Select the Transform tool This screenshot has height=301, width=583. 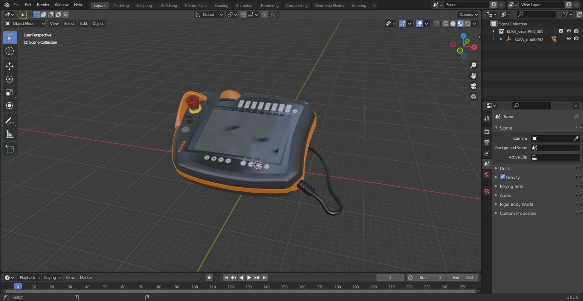[9, 106]
